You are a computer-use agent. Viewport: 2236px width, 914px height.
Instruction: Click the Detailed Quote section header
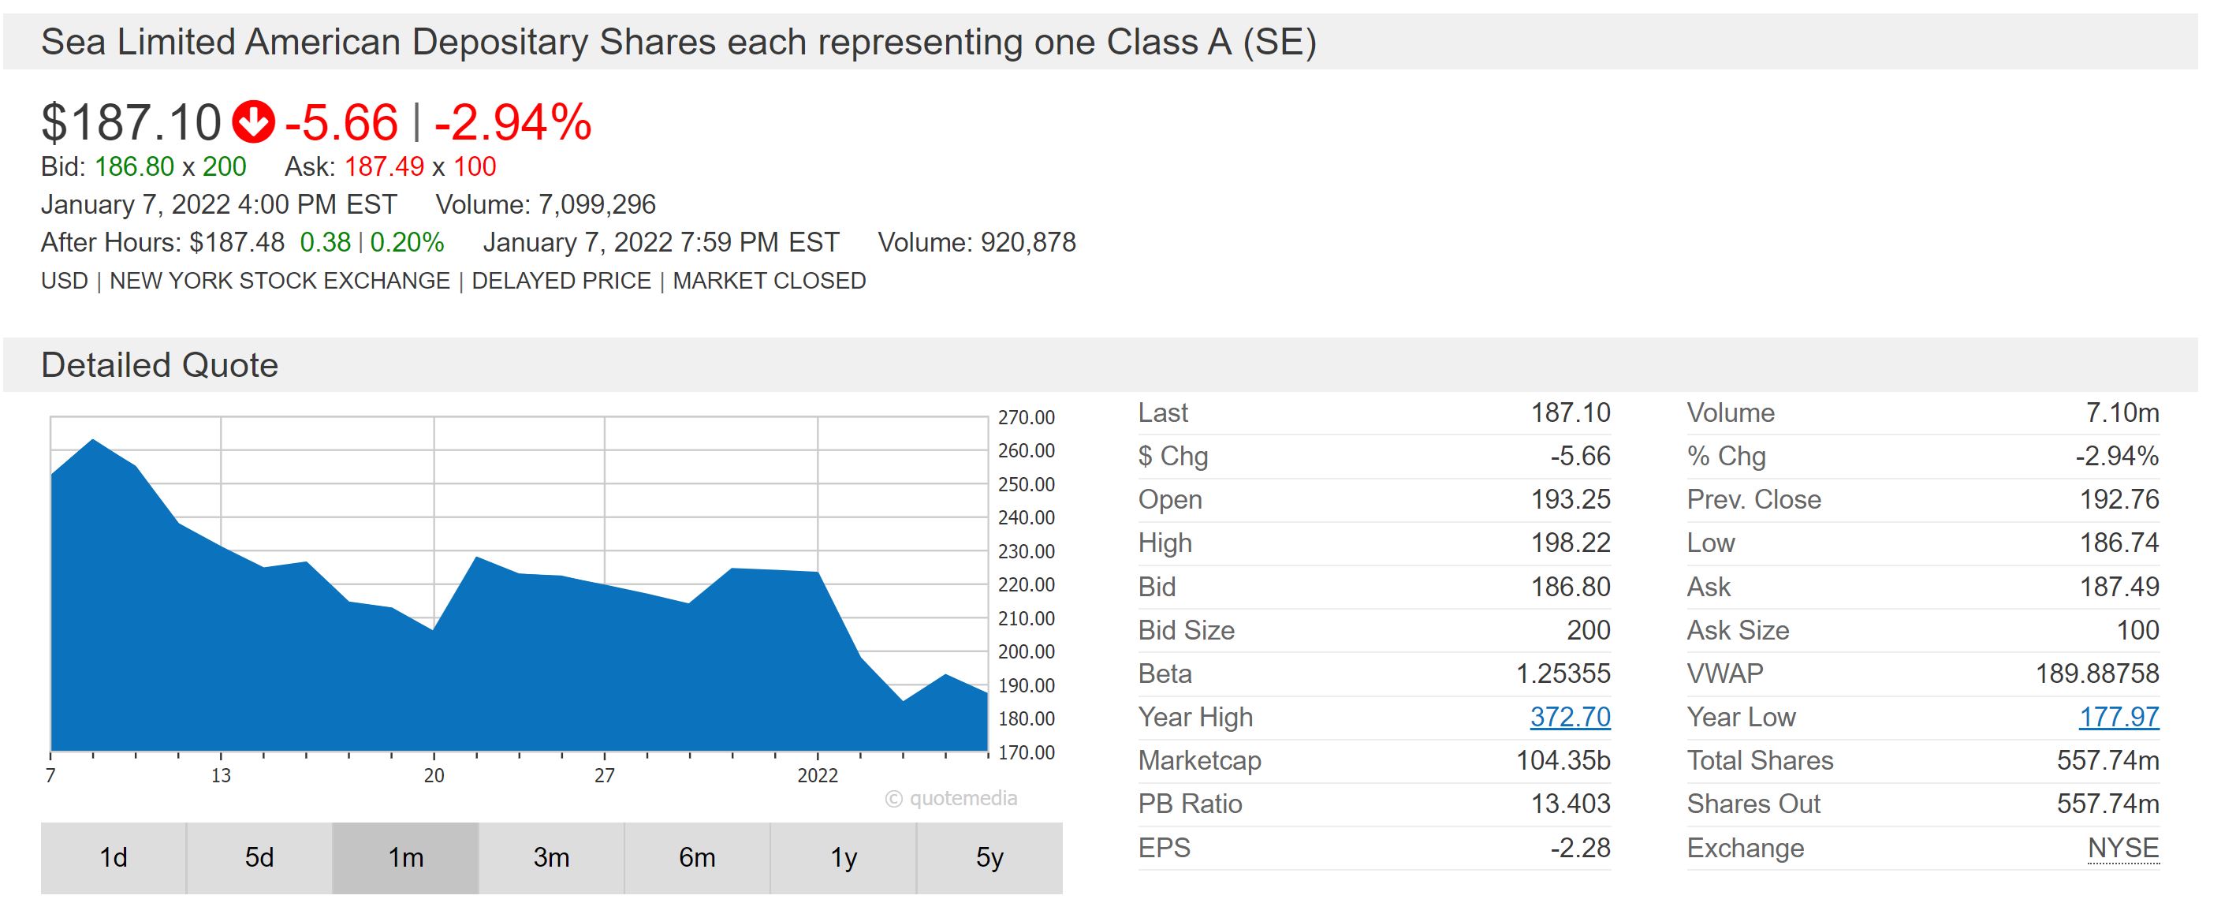pos(160,365)
